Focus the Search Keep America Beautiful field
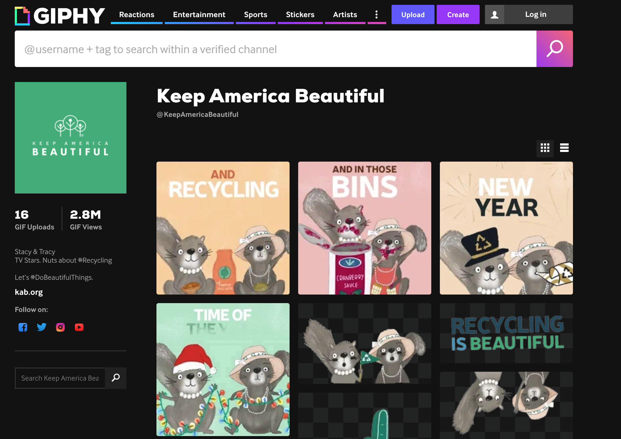The width and height of the screenshot is (621, 439). pyautogui.click(x=60, y=378)
